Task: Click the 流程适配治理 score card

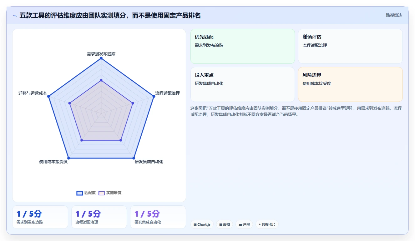Action: [99, 217]
